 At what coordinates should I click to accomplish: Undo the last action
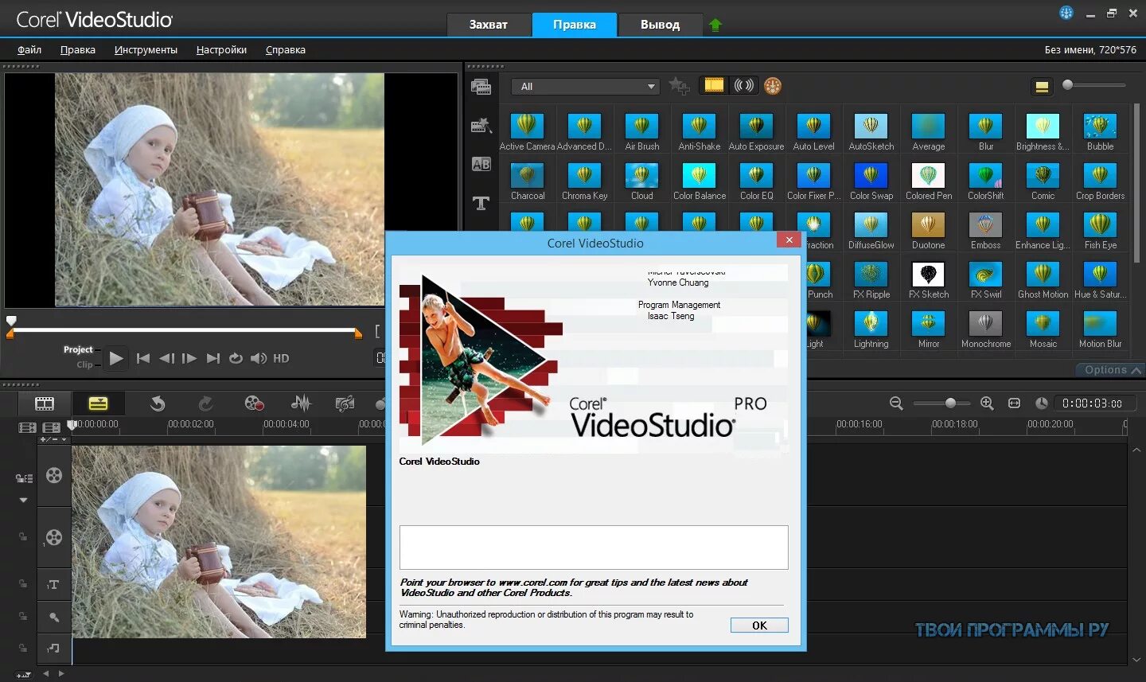[158, 403]
